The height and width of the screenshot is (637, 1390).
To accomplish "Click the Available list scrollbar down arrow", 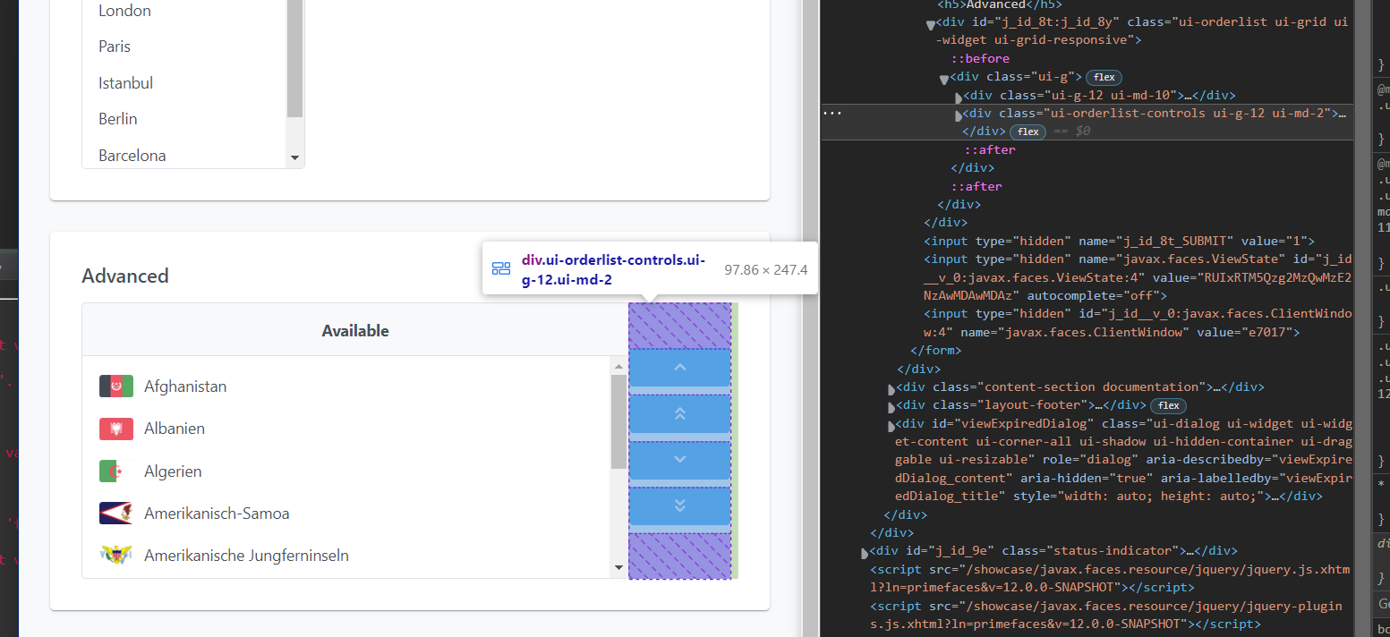I will click(x=618, y=567).
